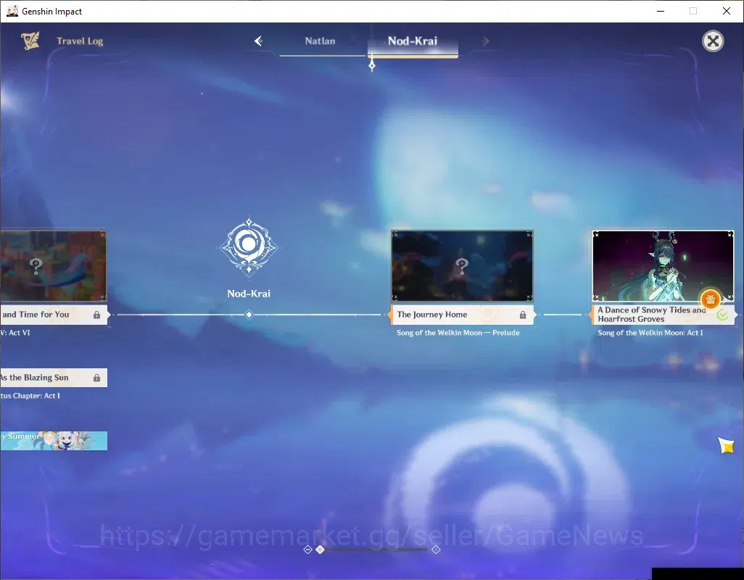Click lock icon on The Journey Home

click(x=522, y=315)
